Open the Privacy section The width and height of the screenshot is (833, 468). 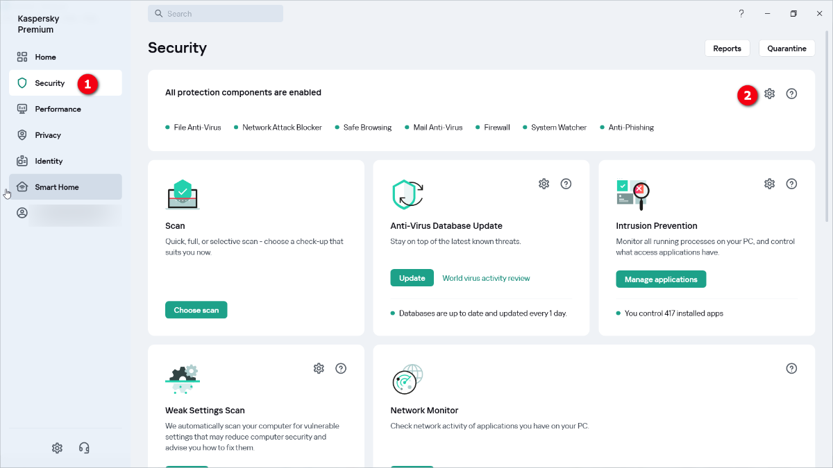(48, 135)
